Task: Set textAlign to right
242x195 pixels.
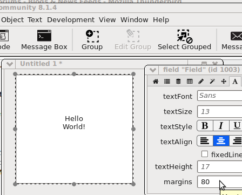Action: (x=236, y=141)
